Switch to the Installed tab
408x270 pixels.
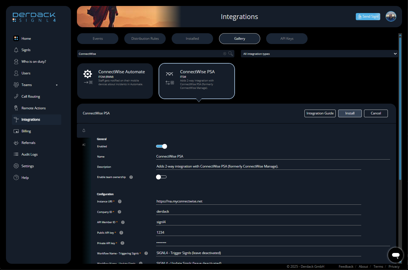click(192, 39)
